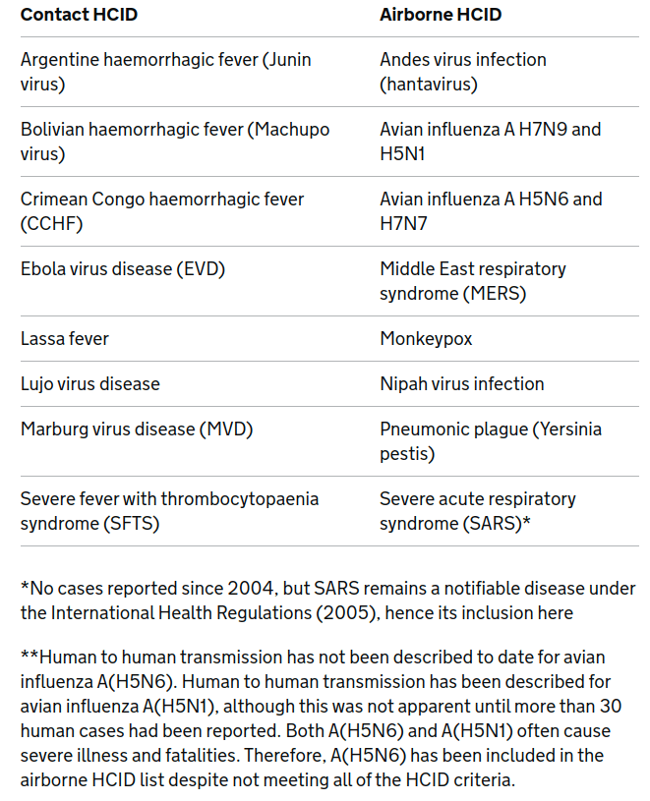The width and height of the screenshot is (650, 801).
Task: Click the single-asterisk SARS footnote paragraph
Action: (327, 601)
